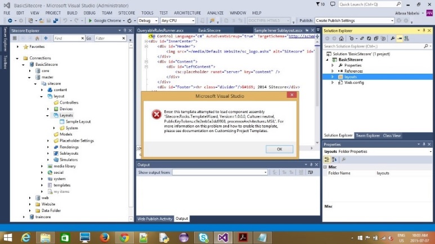Click Sync with Active Document icon
This screenshot has height=244, width=435.
pyautogui.click(x=362, y=39)
